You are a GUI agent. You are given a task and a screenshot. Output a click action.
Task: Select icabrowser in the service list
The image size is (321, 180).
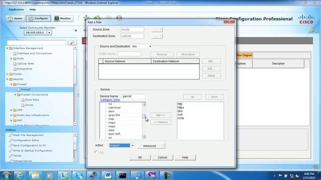pos(115,107)
